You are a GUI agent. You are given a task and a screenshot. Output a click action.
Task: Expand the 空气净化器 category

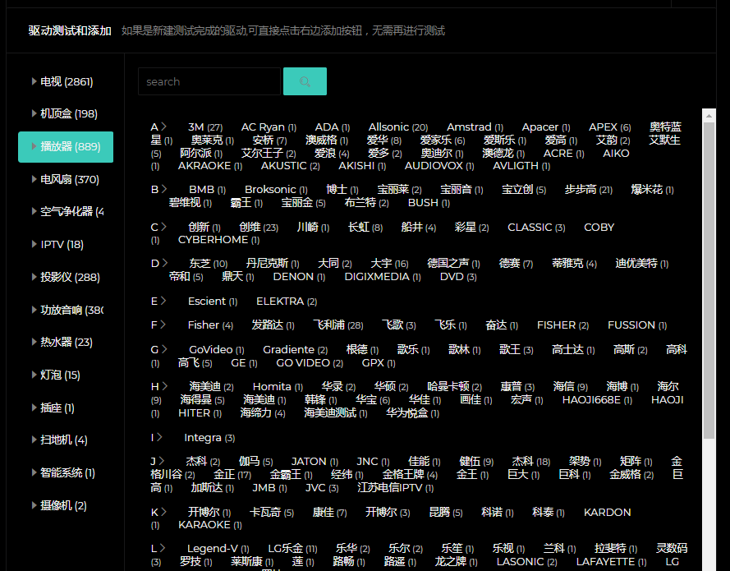pyautogui.click(x=67, y=211)
